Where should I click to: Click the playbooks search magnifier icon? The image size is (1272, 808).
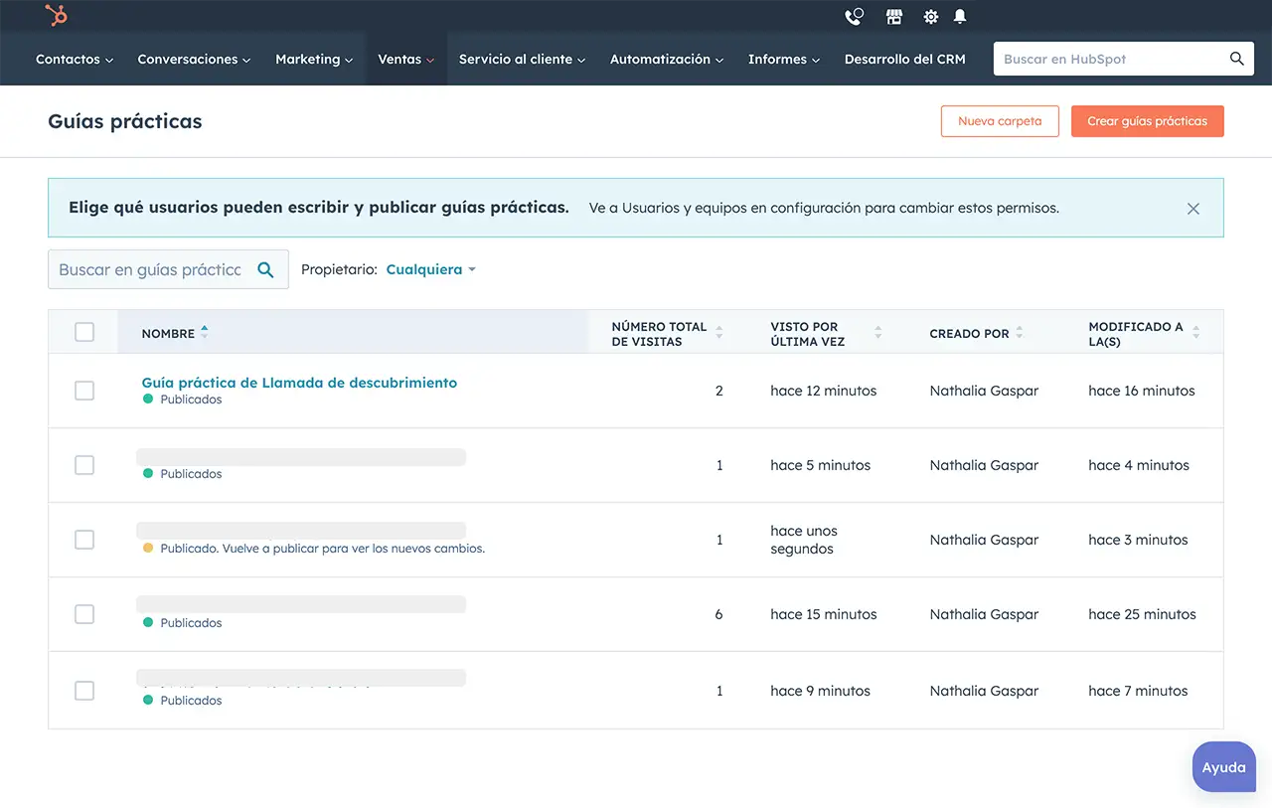click(x=265, y=269)
